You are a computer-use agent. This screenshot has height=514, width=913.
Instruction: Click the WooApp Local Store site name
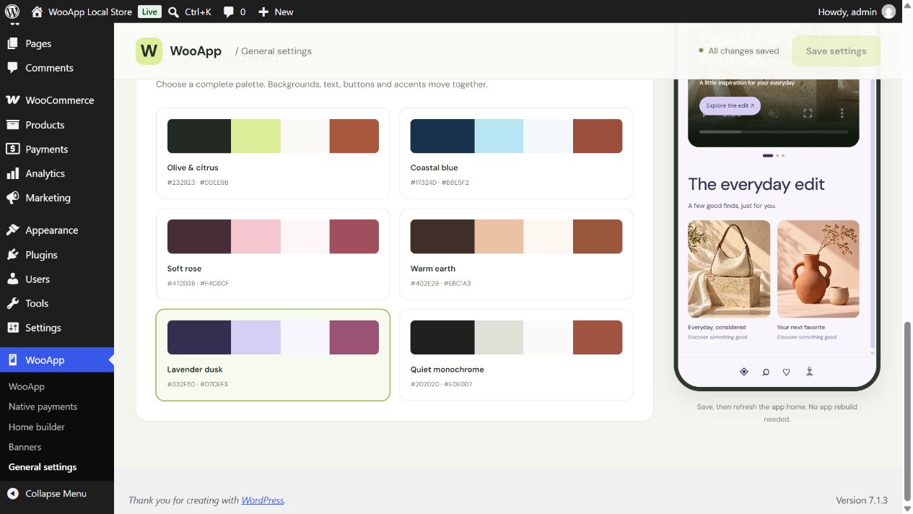click(x=90, y=12)
